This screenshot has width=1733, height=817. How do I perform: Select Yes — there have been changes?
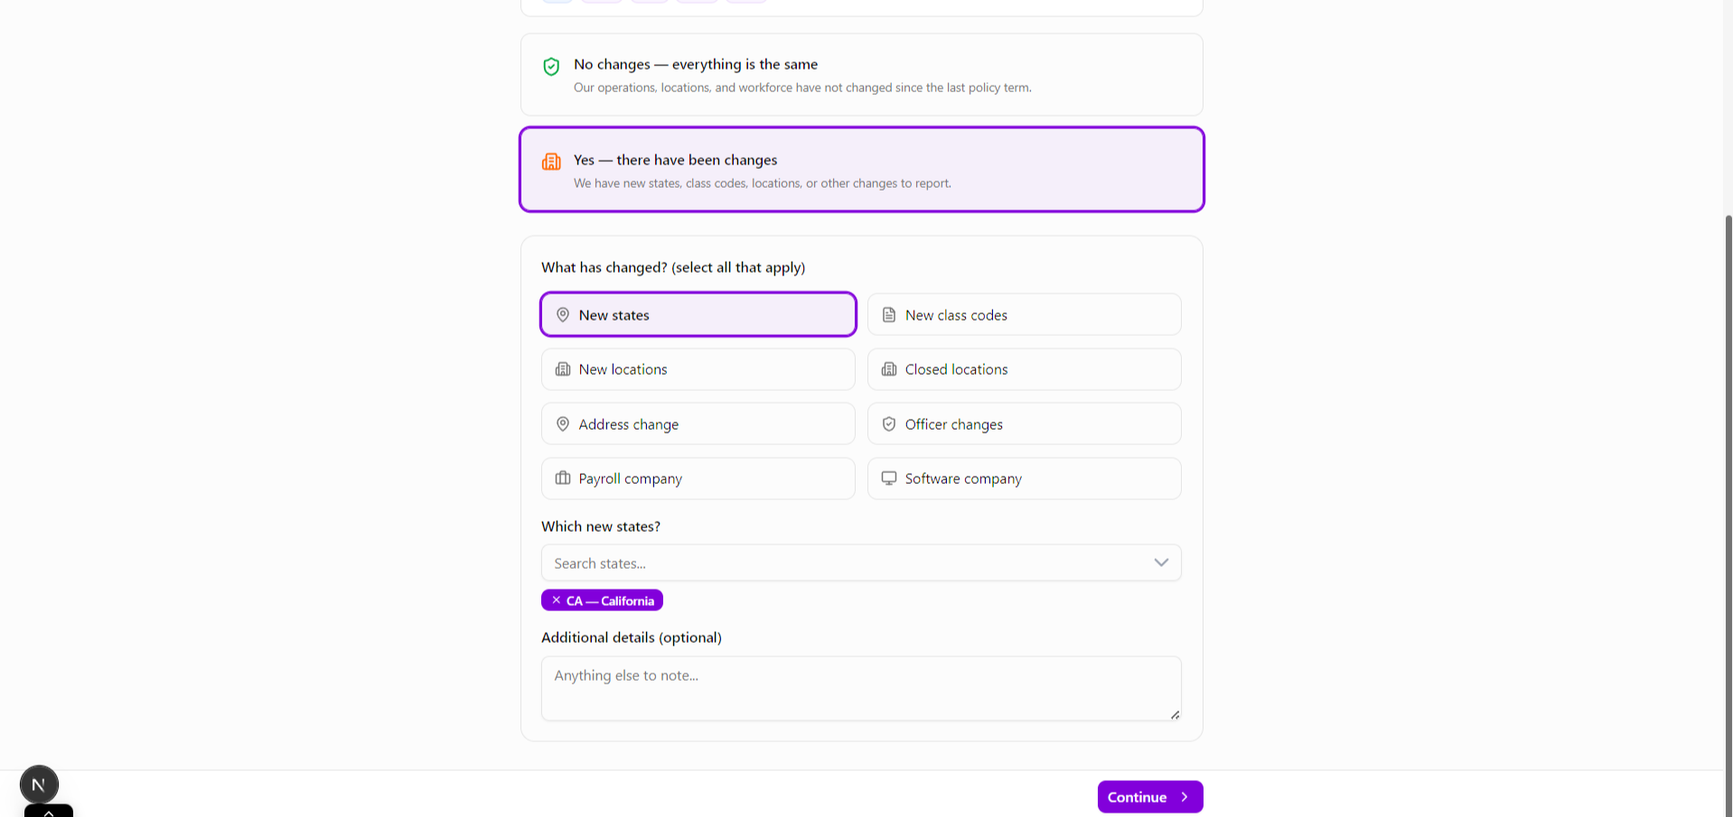pos(861,170)
